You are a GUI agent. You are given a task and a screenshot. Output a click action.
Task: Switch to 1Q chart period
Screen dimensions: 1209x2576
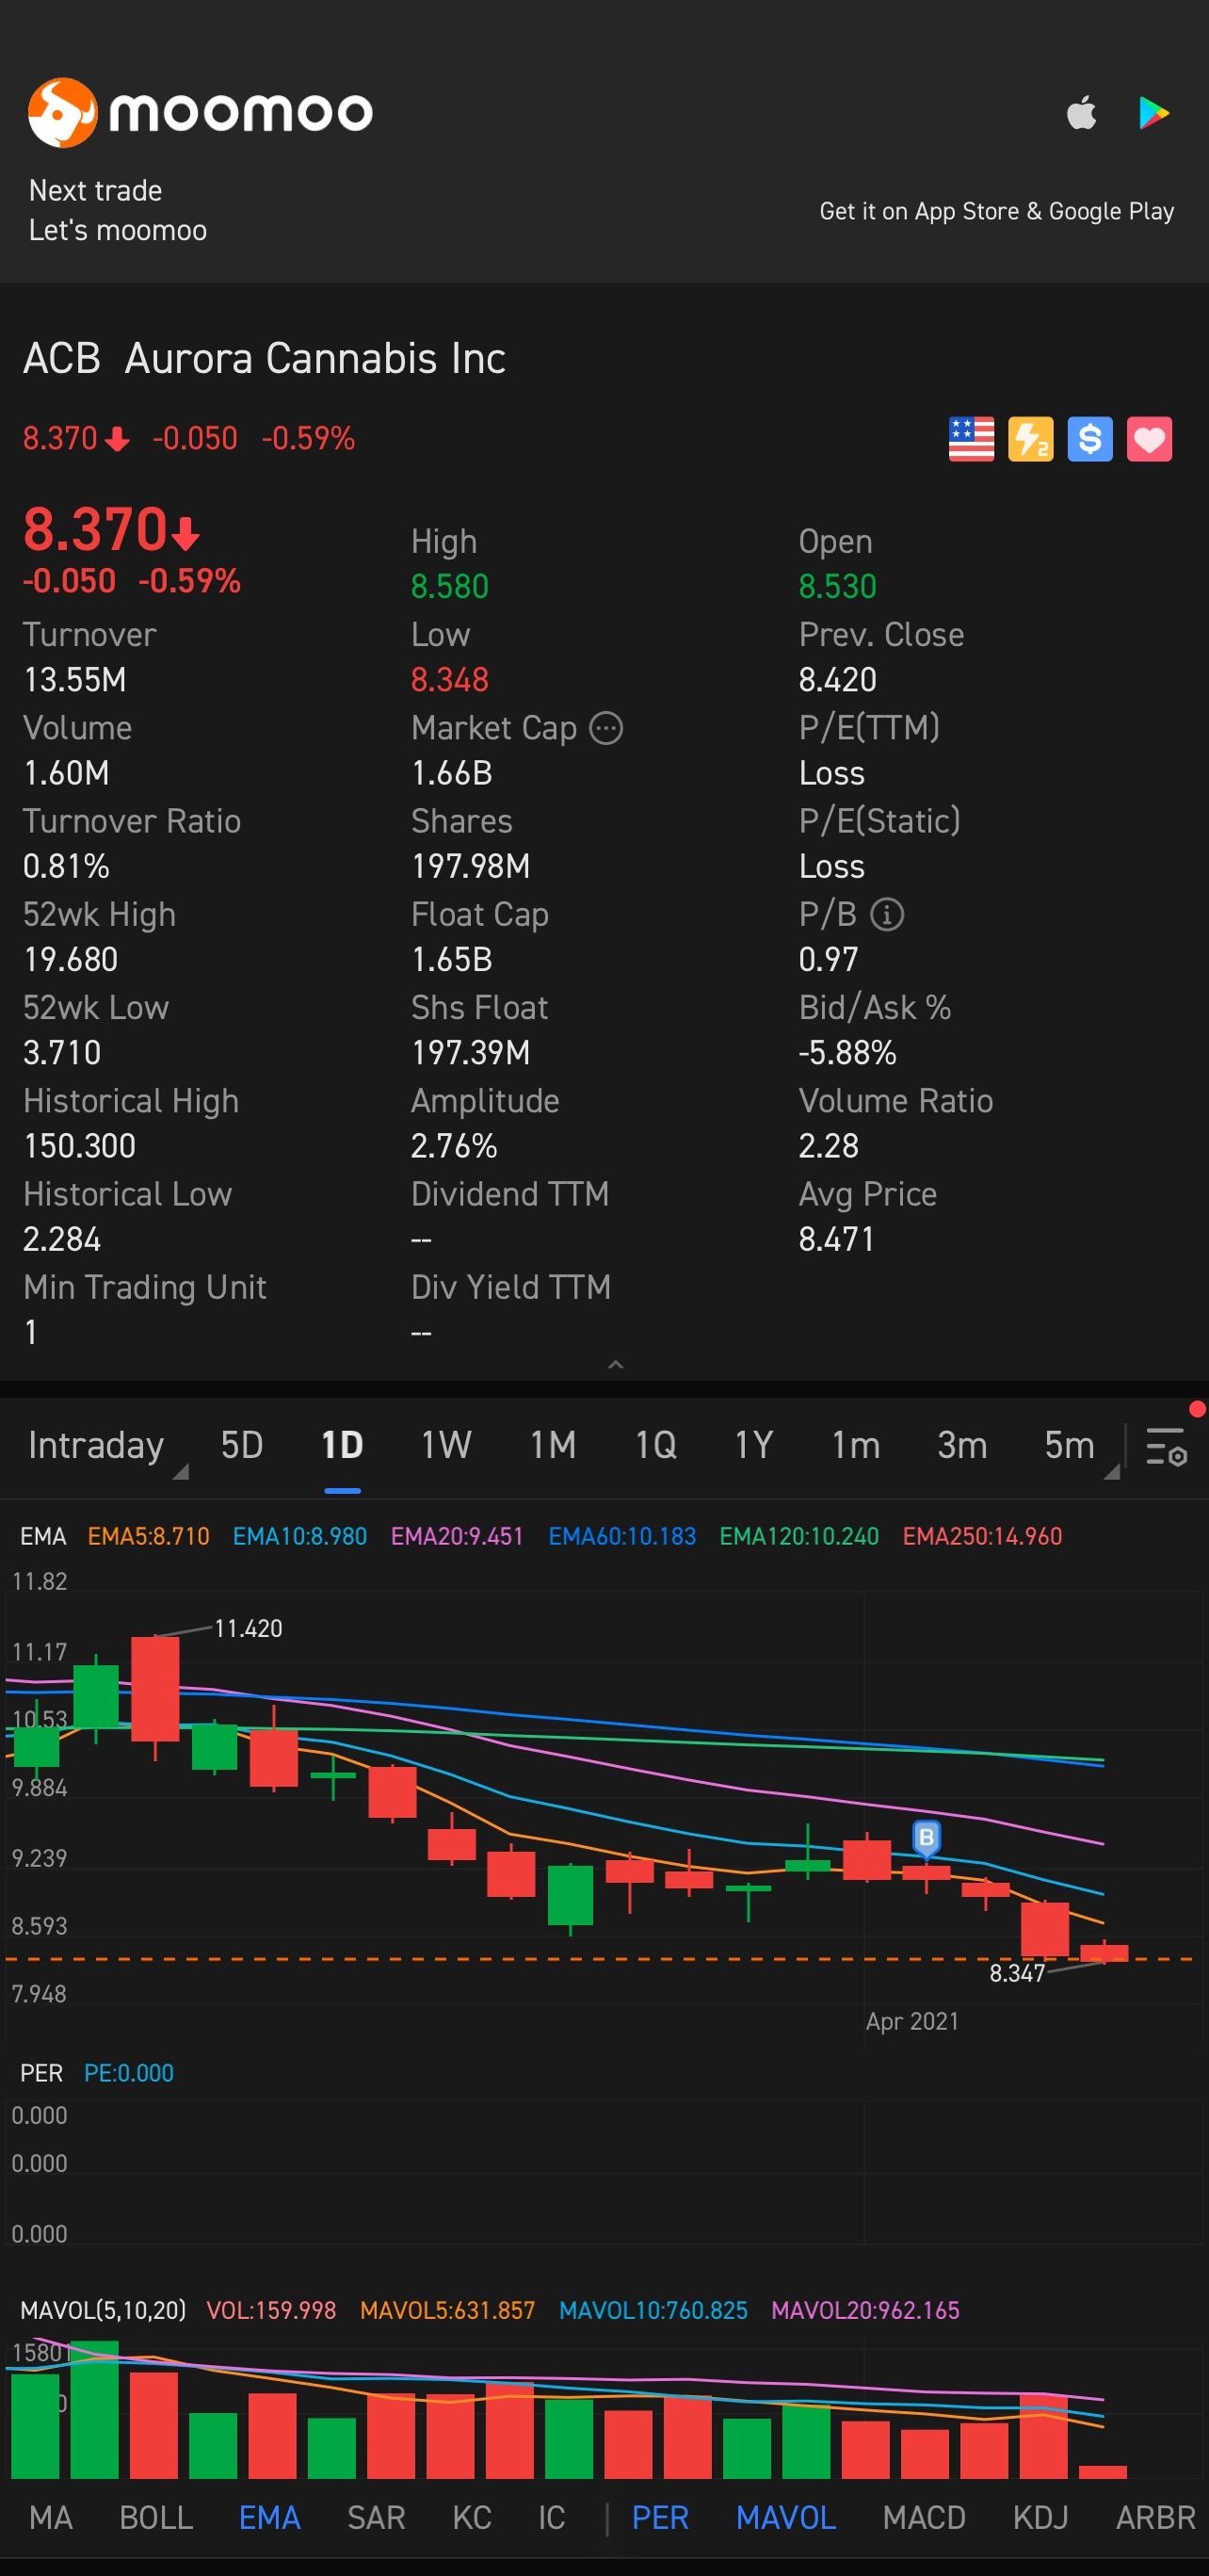tap(656, 1445)
